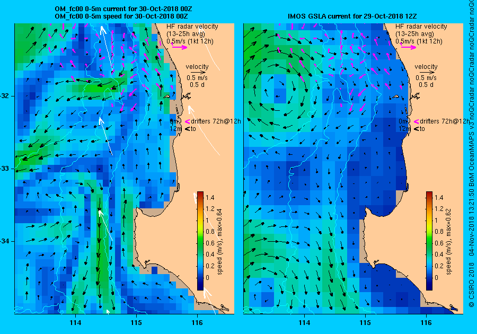This screenshot has width=477, height=334.
Task: Click the 'velocity' label in left map
Action: (197, 67)
